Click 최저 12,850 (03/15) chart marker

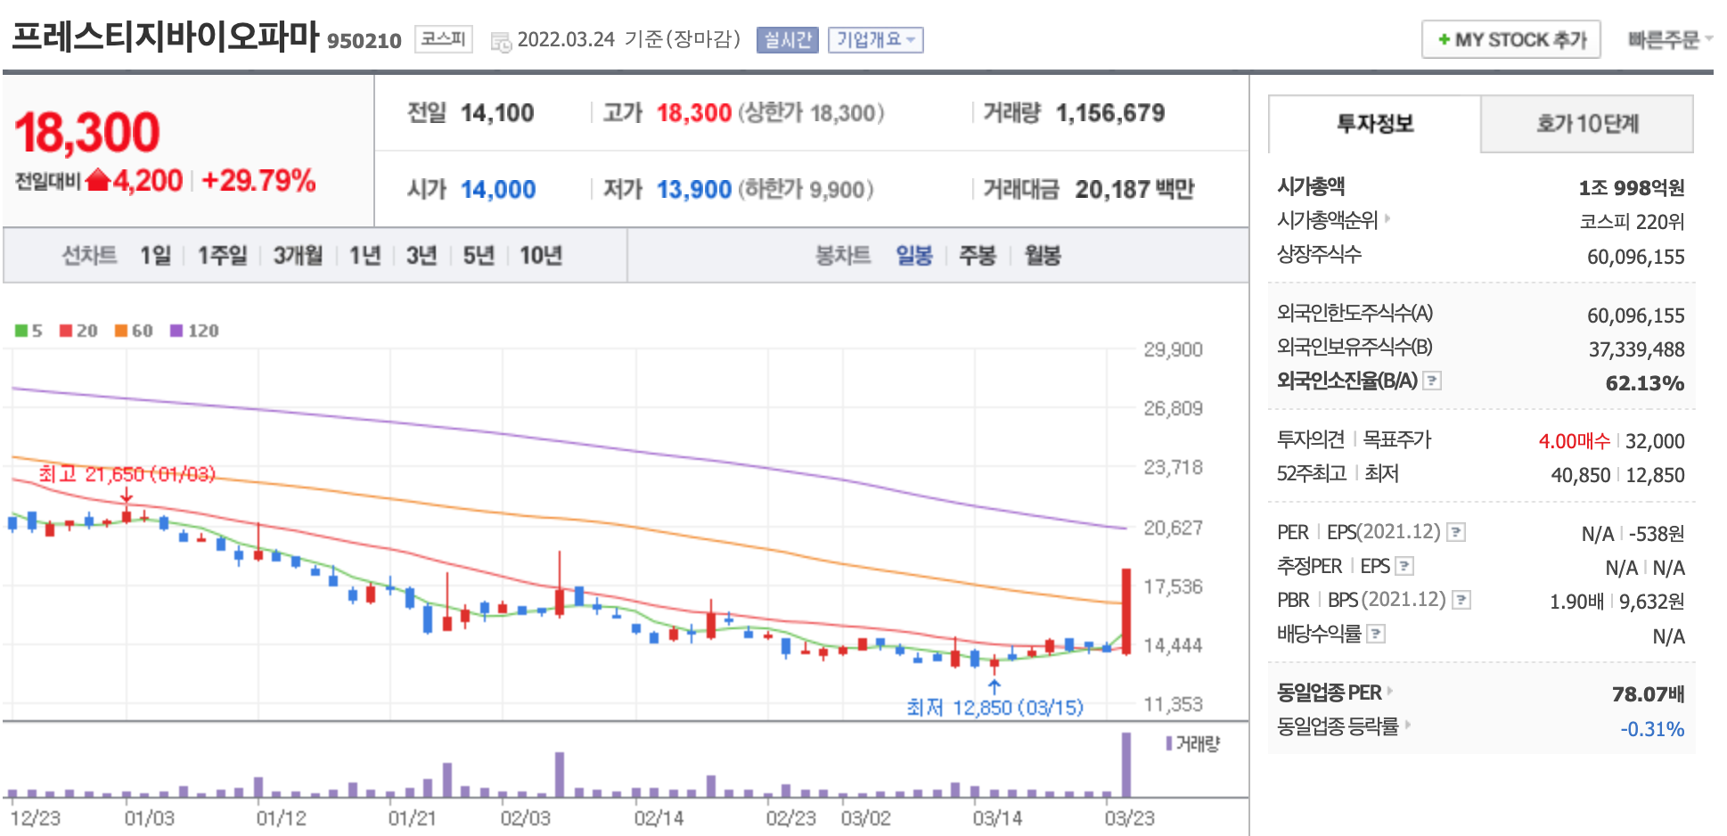994,708
